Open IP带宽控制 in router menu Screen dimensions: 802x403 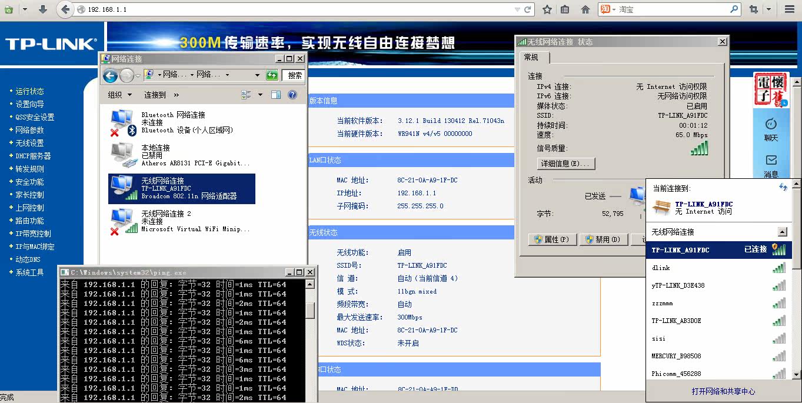click(33, 234)
